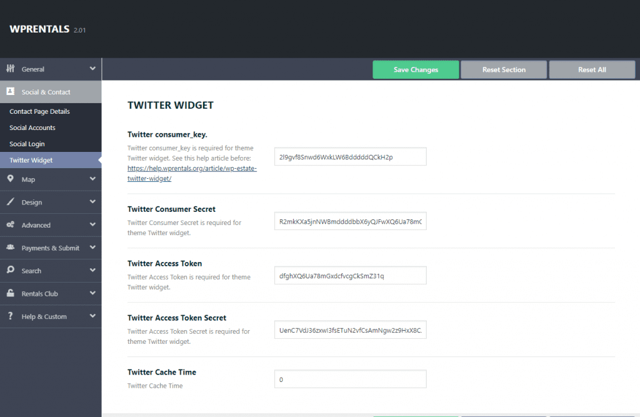
Task: Expand the Search section chevron
Action: click(x=92, y=270)
